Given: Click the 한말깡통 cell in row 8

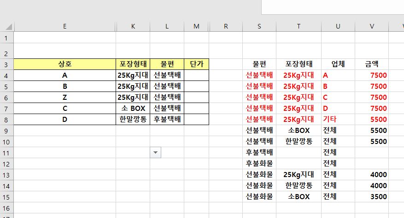Looking at the screenshot, I should pyautogui.click(x=133, y=120).
